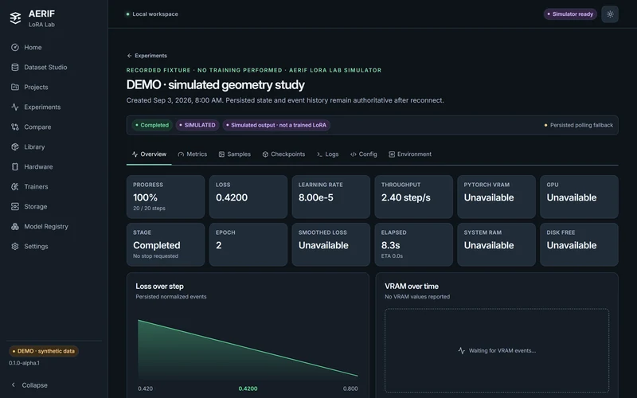Click the Loss 0.4200 card value
The image size is (637, 398).
pyautogui.click(x=232, y=197)
